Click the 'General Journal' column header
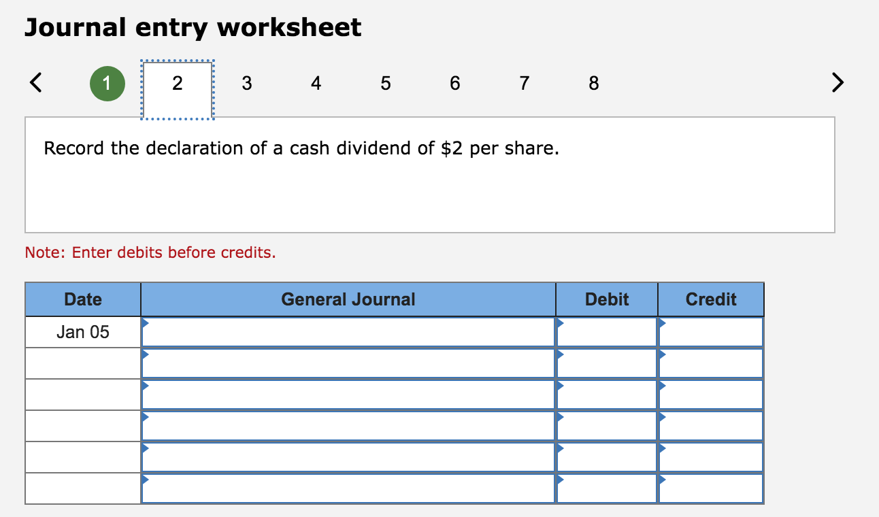The width and height of the screenshot is (879, 517). [x=348, y=299]
